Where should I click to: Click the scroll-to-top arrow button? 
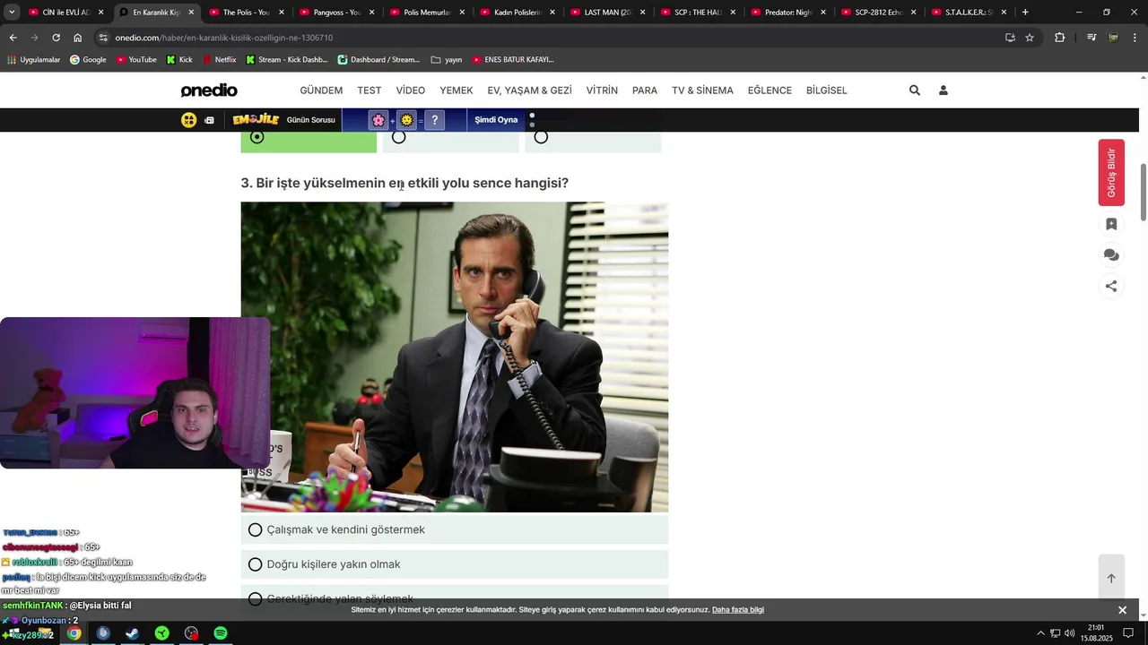pos(1111,578)
